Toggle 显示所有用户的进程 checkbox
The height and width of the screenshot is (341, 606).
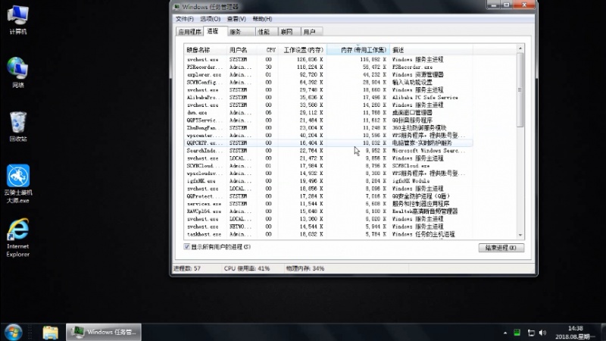click(x=186, y=247)
